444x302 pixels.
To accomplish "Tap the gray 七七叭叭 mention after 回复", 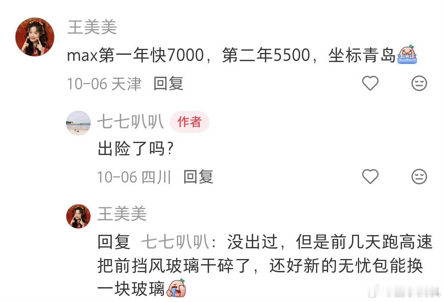I will click(x=175, y=242).
